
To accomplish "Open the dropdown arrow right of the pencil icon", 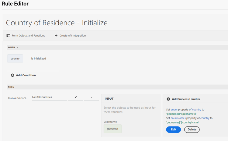I will pos(91,97).
